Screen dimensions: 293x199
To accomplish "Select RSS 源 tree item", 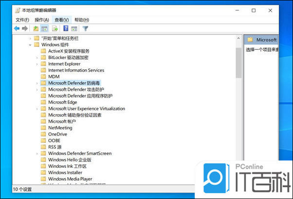I will 55,147.
